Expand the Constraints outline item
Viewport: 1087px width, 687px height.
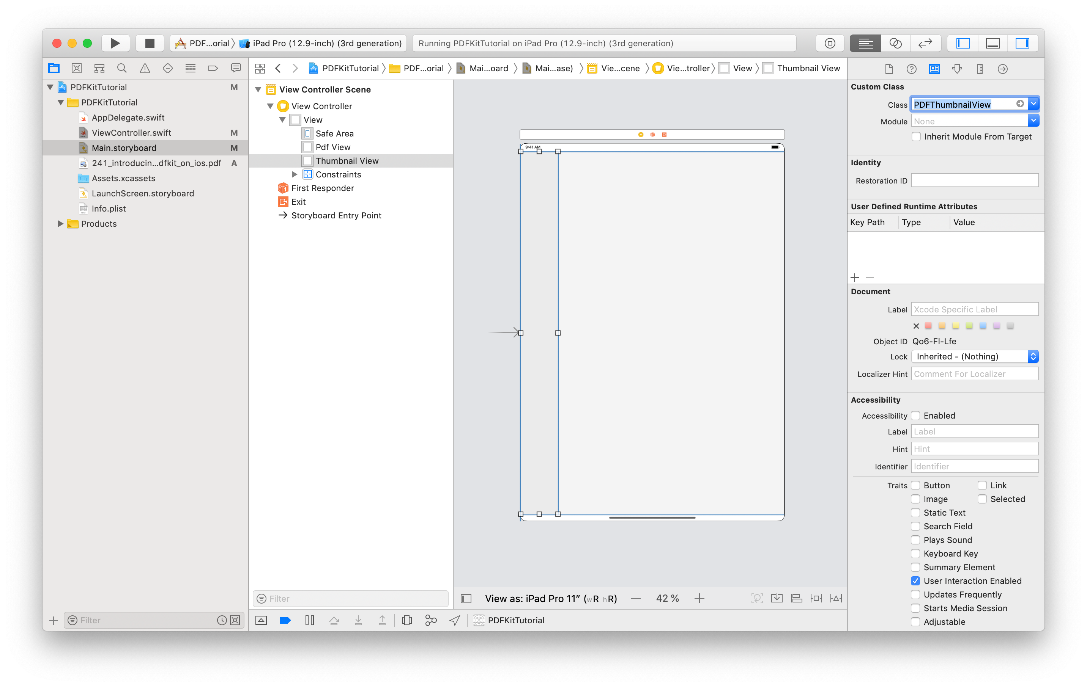[x=294, y=174]
